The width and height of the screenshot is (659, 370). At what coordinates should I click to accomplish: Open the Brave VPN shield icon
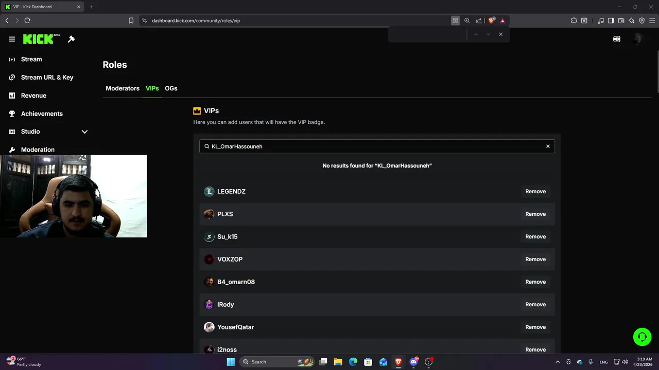[x=642, y=21]
